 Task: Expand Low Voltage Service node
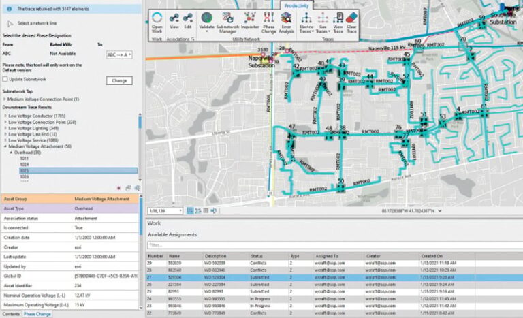(x=5, y=140)
